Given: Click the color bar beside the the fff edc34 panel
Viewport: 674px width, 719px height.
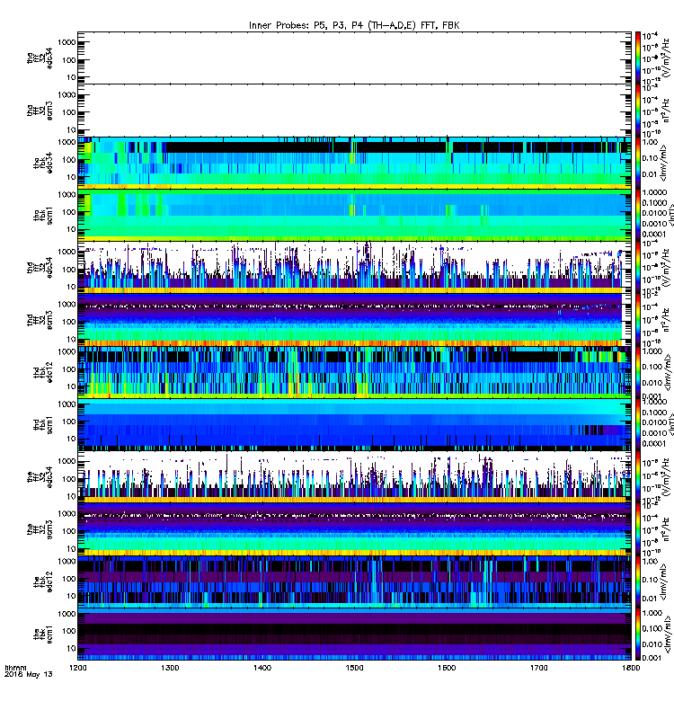Looking at the screenshot, I should pyautogui.click(x=638, y=477).
